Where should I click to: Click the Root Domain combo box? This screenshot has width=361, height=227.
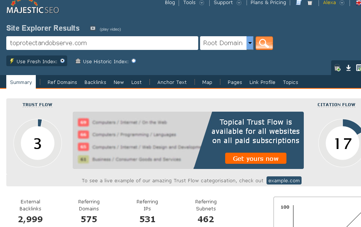[x=227, y=43]
